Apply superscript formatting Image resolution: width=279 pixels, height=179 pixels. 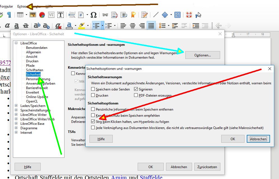(37, 26)
